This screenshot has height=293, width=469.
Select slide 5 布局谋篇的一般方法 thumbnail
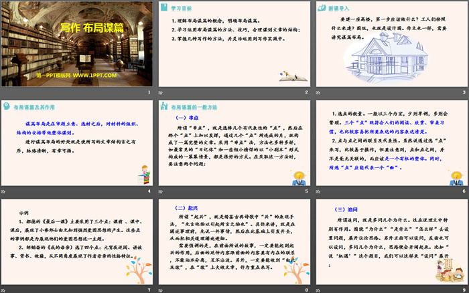(x=234, y=142)
